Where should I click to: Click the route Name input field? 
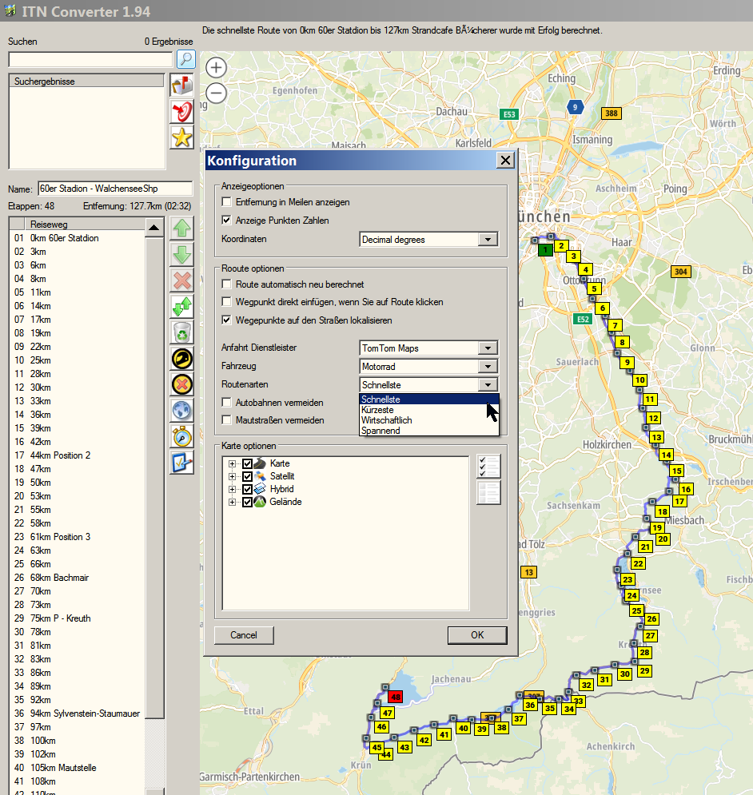pos(115,189)
